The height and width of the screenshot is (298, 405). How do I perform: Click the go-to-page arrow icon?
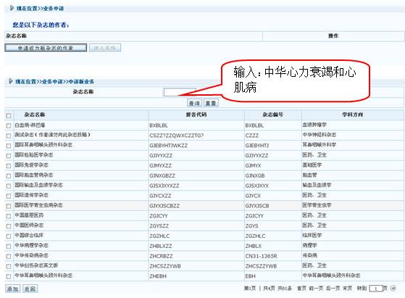(x=393, y=288)
